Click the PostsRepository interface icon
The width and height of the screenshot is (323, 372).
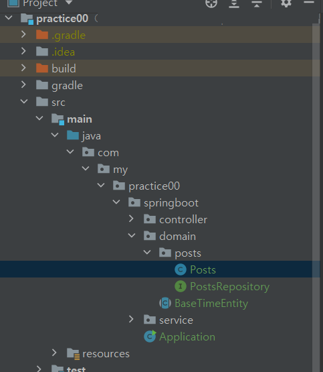[x=181, y=286]
